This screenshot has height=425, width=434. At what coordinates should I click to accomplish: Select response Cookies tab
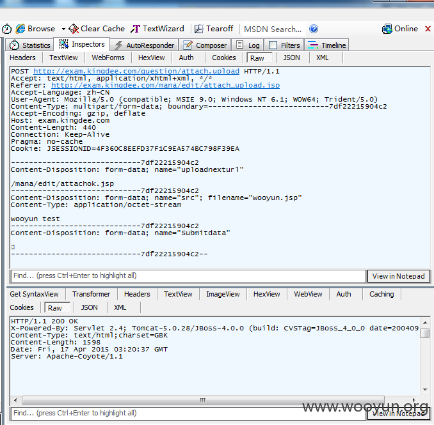coord(22,307)
